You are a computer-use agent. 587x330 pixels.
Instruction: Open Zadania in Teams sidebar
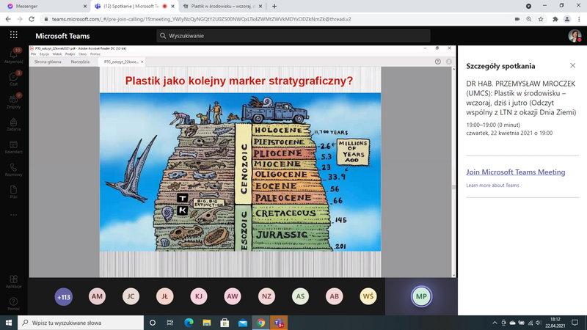[x=13, y=124]
